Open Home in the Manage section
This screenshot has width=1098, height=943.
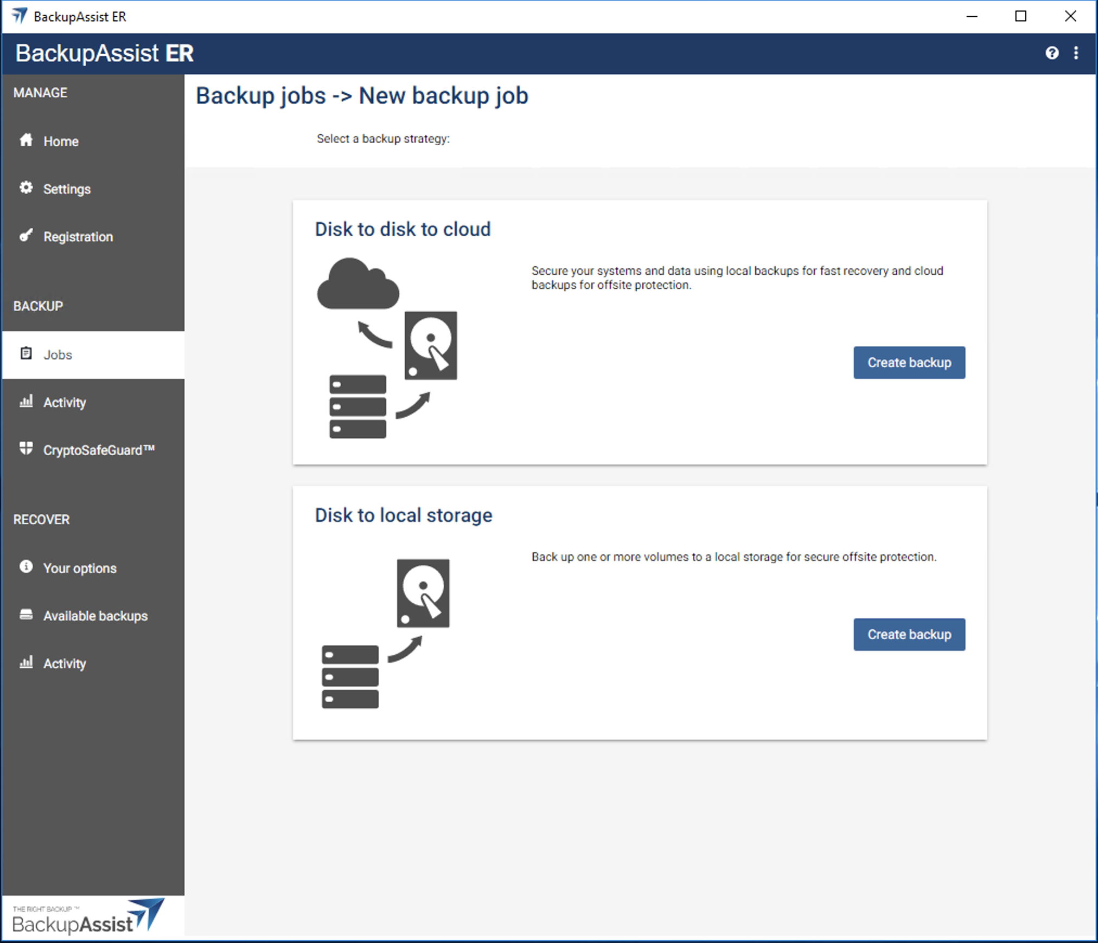pos(61,141)
